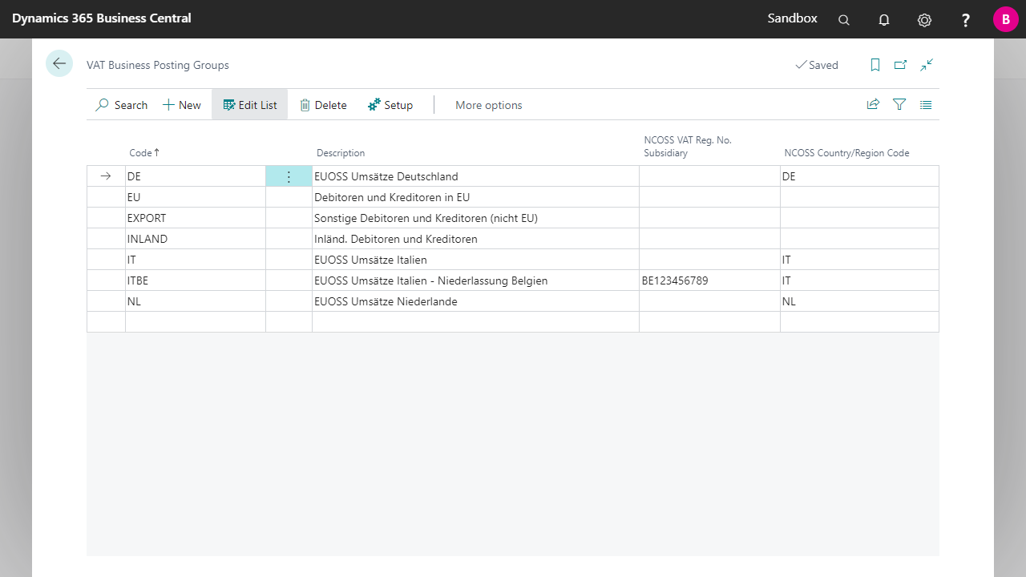Select the DE code cell
The image size is (1026, 577).
196,176
